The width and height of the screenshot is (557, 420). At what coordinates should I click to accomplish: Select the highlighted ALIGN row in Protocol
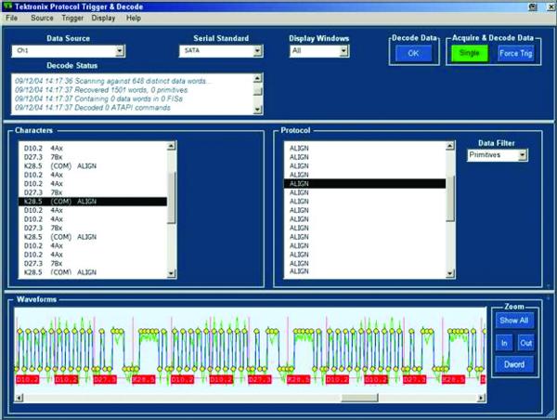(x=365, y=183)
